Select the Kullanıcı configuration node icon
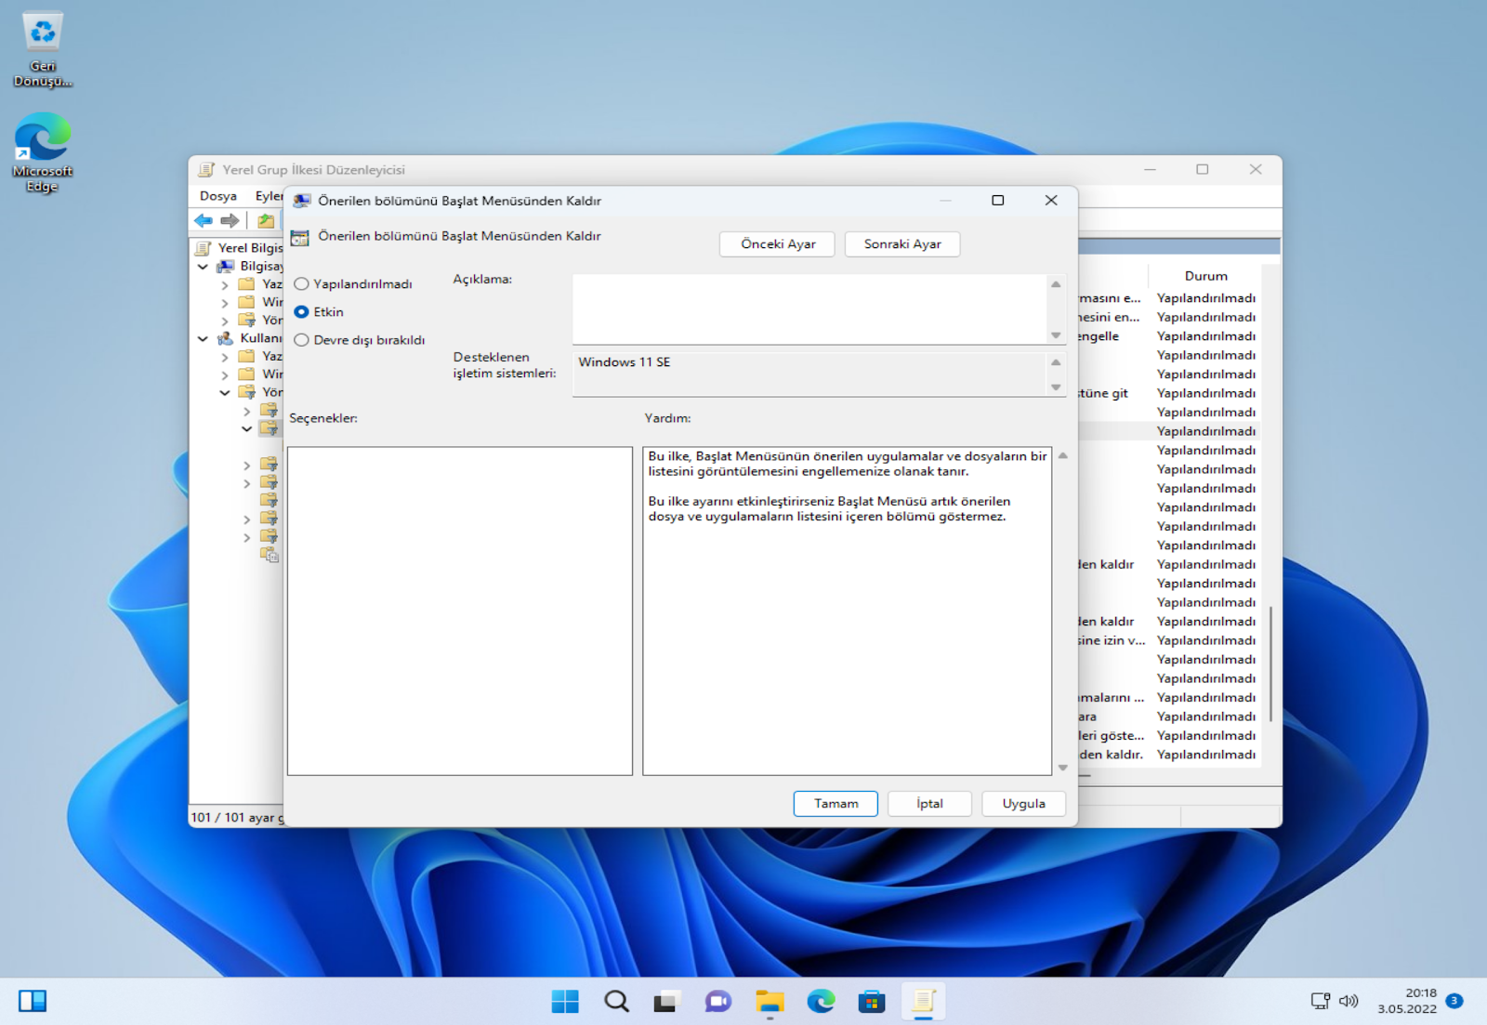Screen dimensions: 1487x1025 point(225,338)
